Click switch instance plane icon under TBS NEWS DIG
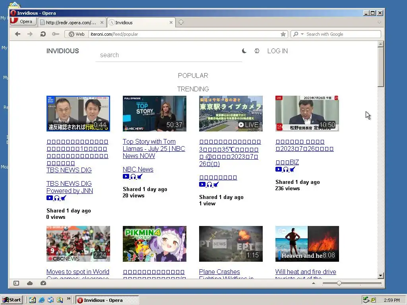Viewport: 407px width, 305px height. (63, 198)
